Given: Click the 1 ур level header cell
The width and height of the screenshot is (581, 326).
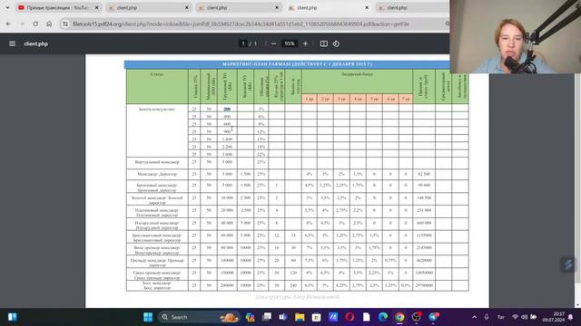Looking at the screenshot, I should [x=309, y=99].
